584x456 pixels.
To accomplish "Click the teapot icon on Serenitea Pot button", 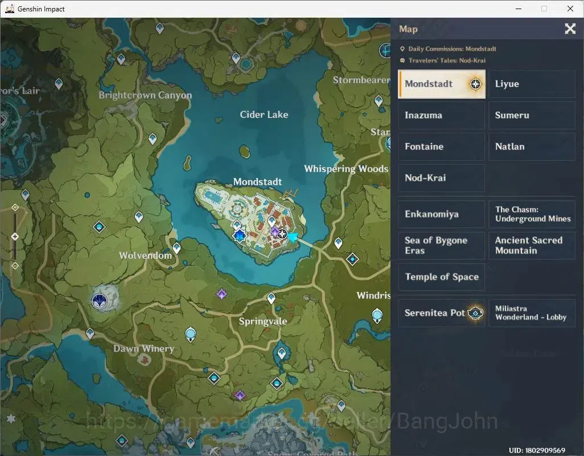I will 475,313.
